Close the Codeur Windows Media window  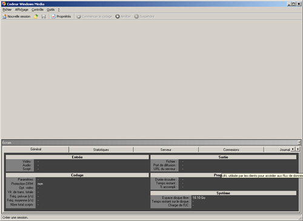(299, 4)
